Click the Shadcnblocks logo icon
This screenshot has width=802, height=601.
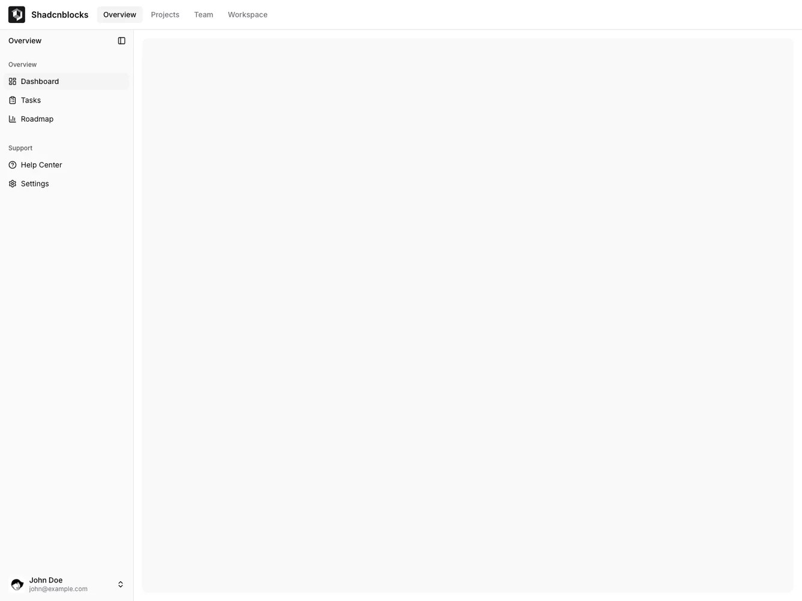[x=16, y=14]
